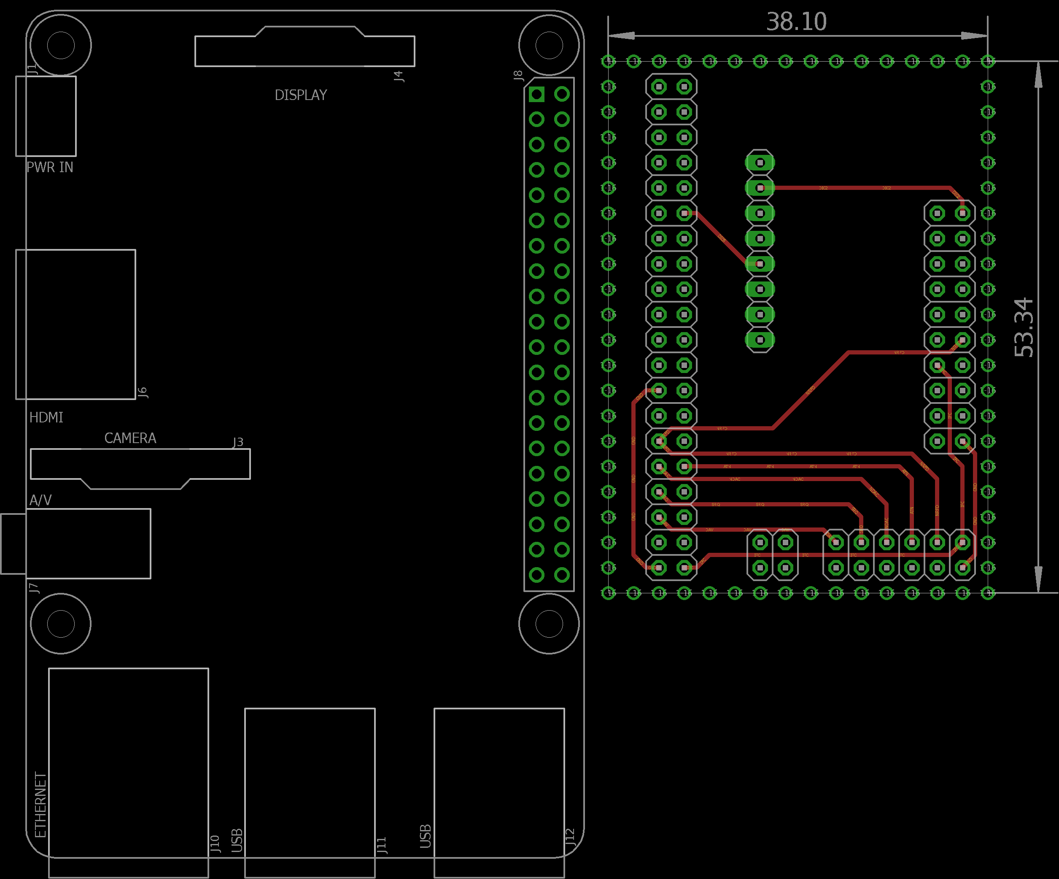Select the DISPLAY connector label
Image resolution: width=1059 pixels, height=879 pixels.
click(301, 95)
